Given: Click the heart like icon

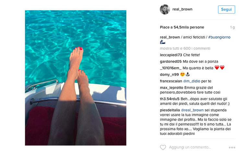Looking at the screenshot, I should point(163,148).
